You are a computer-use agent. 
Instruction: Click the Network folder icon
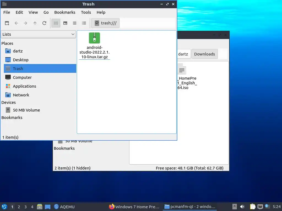click(8, 95)
